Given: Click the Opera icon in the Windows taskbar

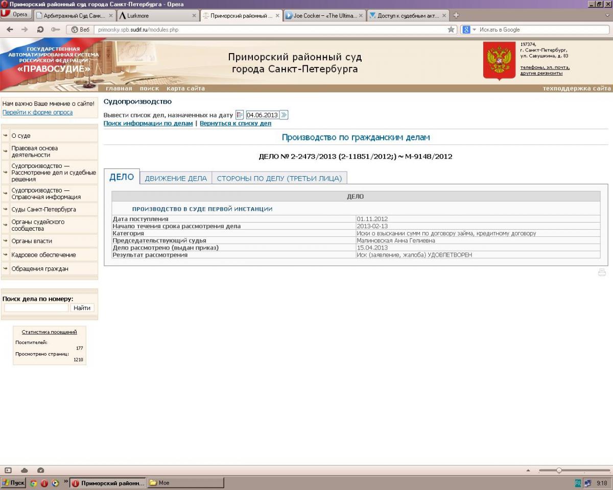Looking at the screenshot, I should (44, 483).
